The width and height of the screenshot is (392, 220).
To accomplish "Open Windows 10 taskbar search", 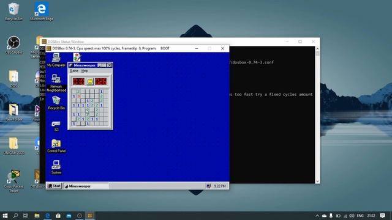I will coord(15,216).
